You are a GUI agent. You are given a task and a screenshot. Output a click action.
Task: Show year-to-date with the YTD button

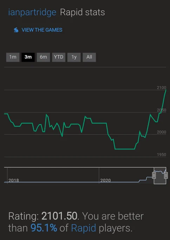[x=59, y=57]
